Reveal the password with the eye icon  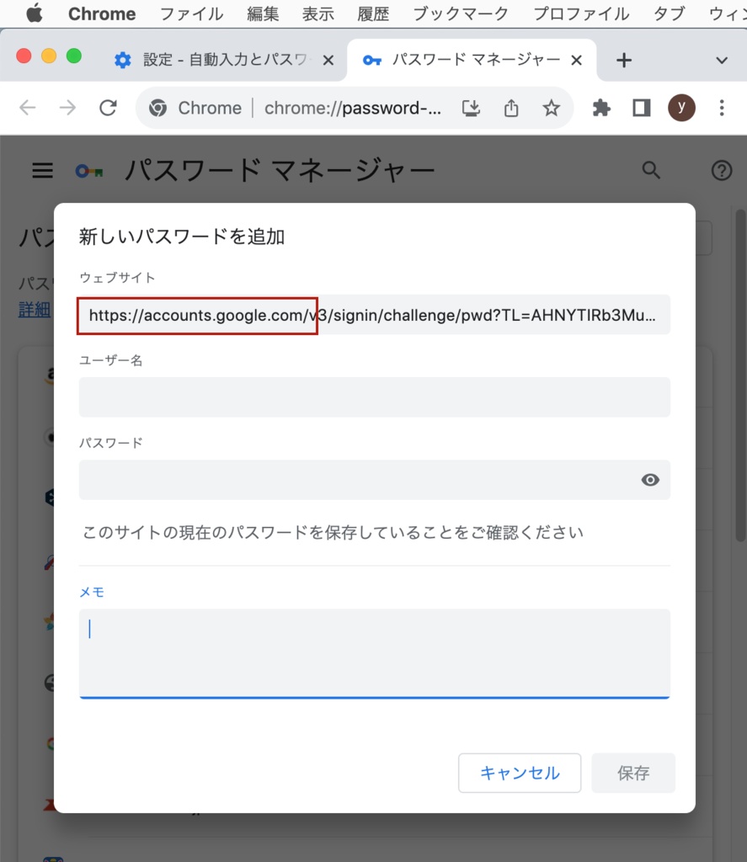(x=649, y=480)
